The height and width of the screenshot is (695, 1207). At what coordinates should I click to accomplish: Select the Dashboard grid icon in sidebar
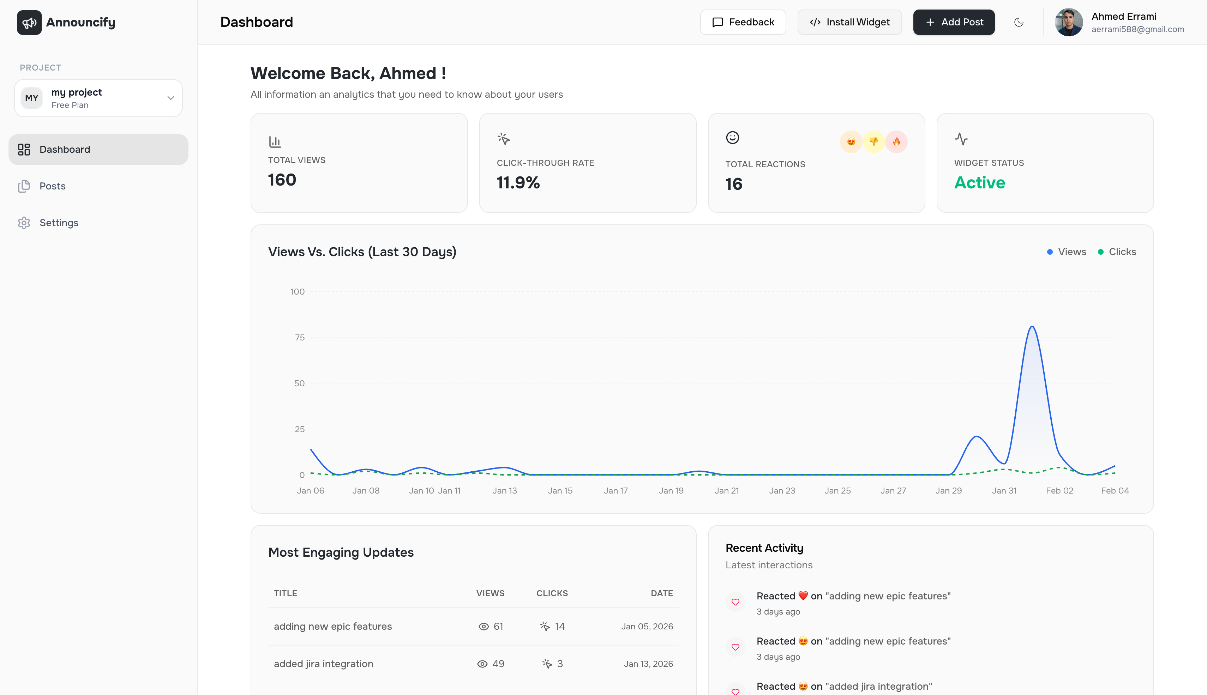coord(24,149)
